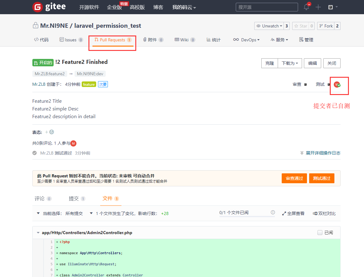Click the small edit icon next to 审查
The image size is (364, 277).
305,85
